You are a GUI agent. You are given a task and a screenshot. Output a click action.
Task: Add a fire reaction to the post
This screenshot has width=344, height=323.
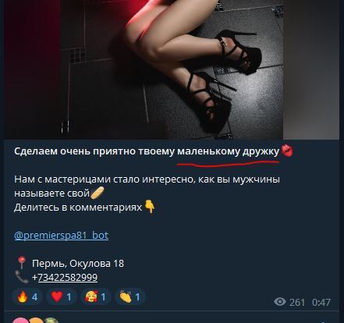[x=27, y=296]
